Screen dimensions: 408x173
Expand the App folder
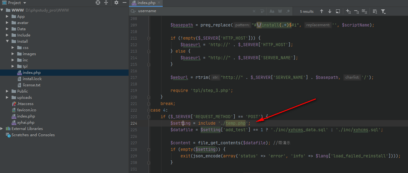click(7, 17)
